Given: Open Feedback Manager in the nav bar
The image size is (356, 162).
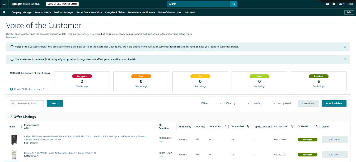Looking at the screenshot, I should [x=64, y=12].
